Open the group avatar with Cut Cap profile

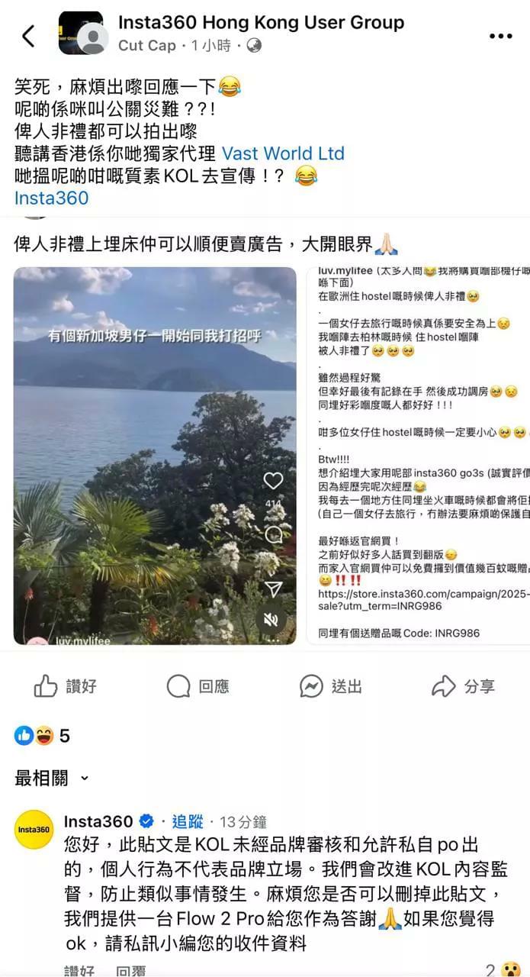click(81, 34)
